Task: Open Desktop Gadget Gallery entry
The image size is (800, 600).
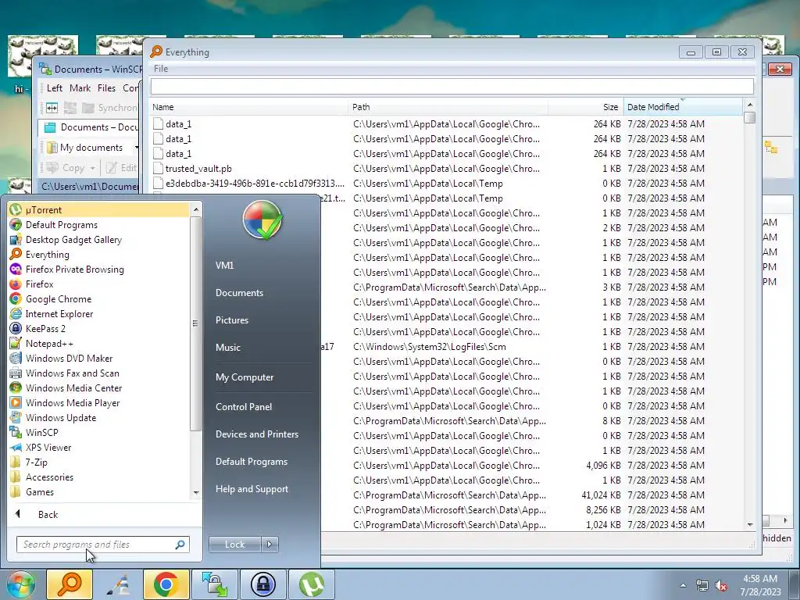Action: click(x=99, y=240)
